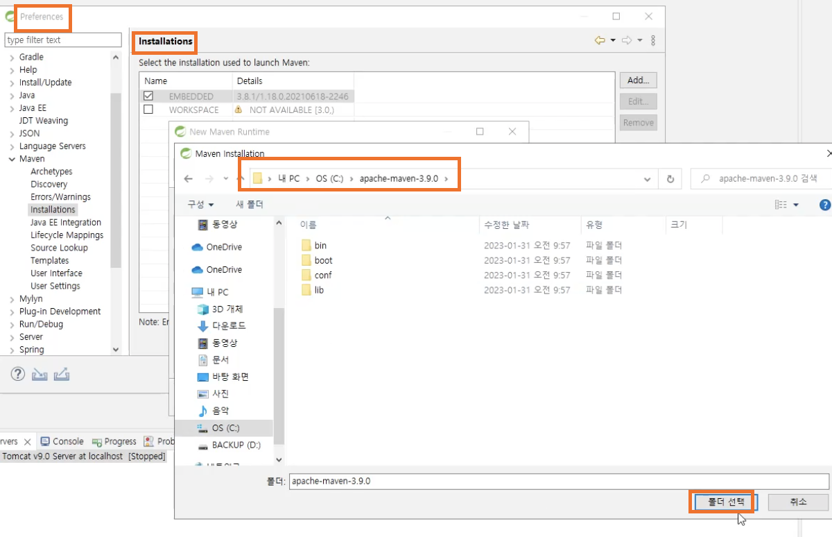This screenshot has width=832, height=537.
Task: Open the 구성 dropdown menu
Action: tap(200, 205)
